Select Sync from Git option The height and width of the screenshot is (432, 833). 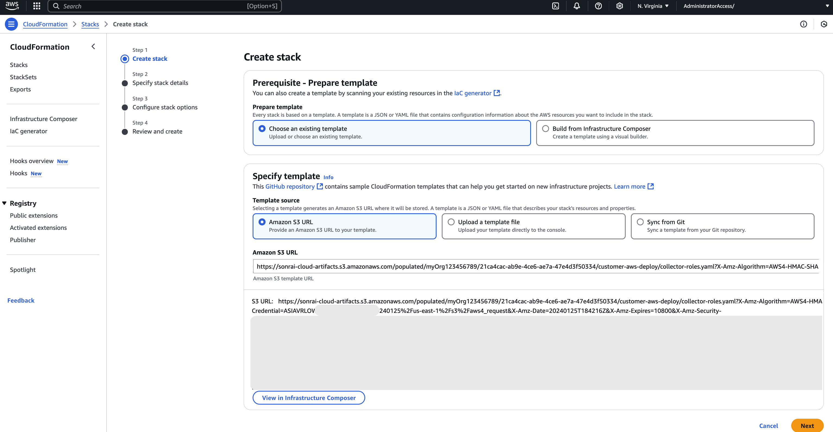722,226
